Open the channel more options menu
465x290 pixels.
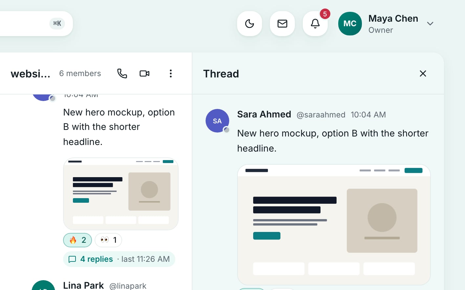coord(171,73)
